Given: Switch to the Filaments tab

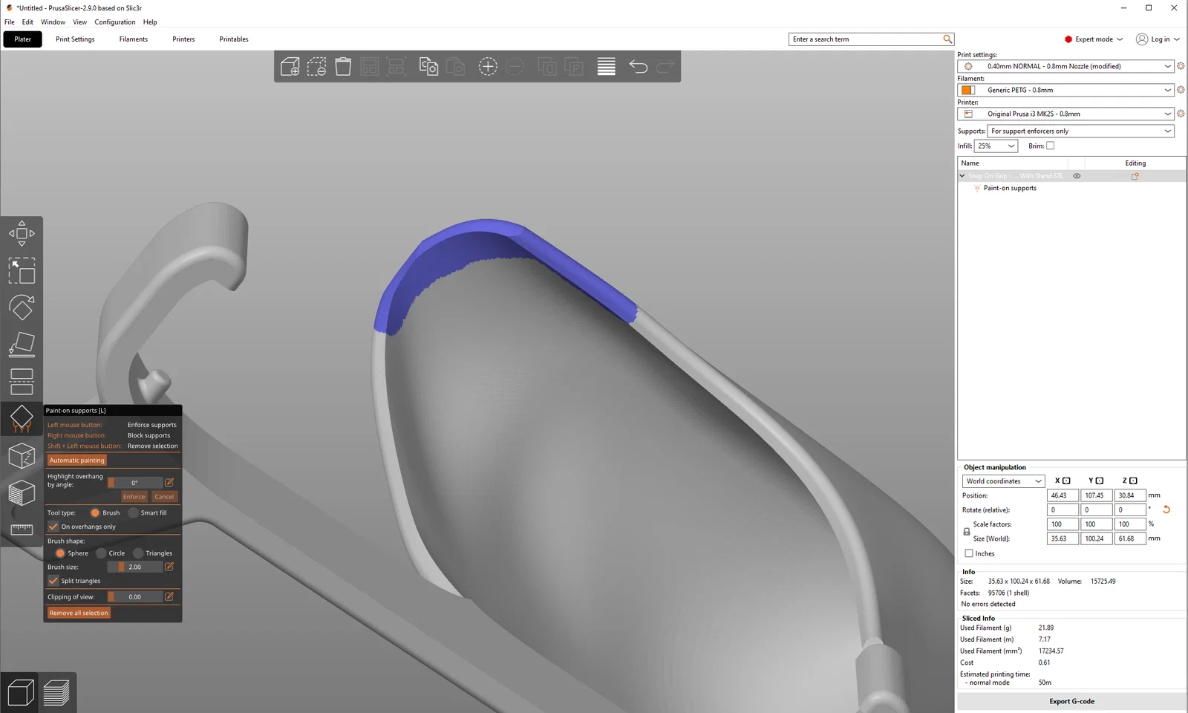Looking at the screenshot, I should pyautogui.click(x=134, y=39).
